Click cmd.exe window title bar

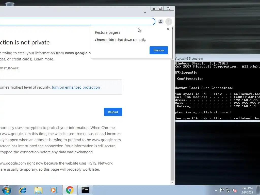pos(218,59)
